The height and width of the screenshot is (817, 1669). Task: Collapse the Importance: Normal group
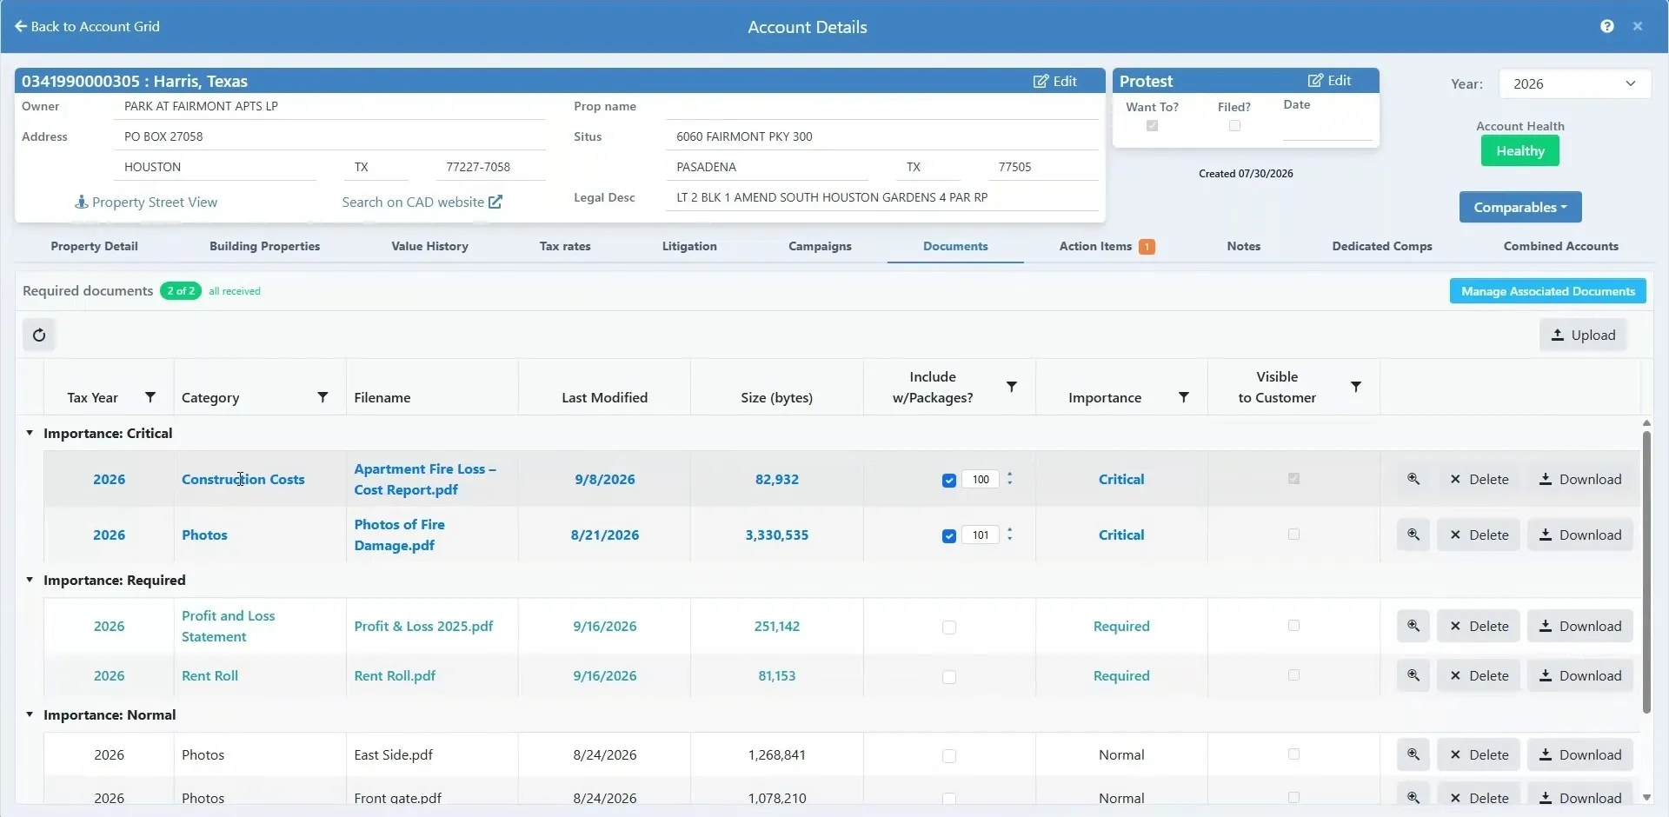(30, 714)
